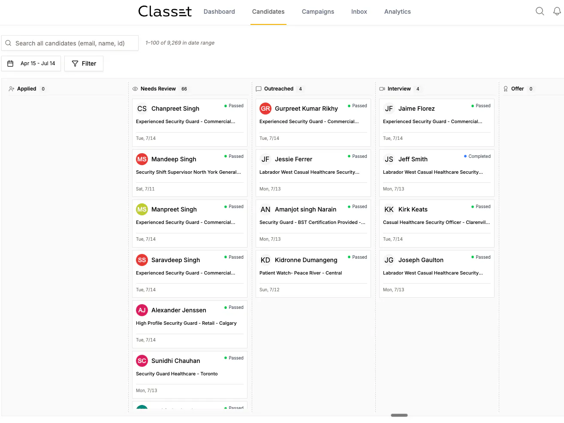Click Jeff Smith's JS avatar
Image resolution: width=564 pixels, height=423 pixels.
389,159
